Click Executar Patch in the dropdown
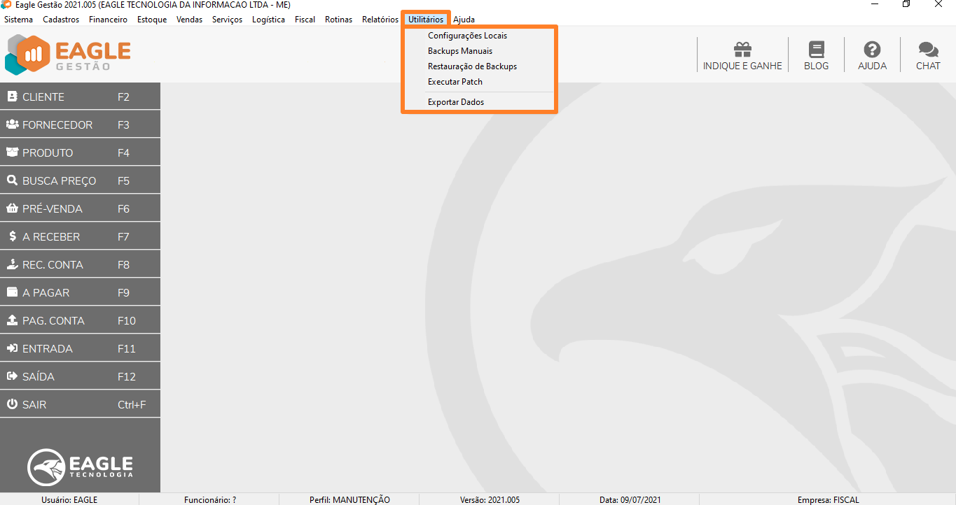 455,82
